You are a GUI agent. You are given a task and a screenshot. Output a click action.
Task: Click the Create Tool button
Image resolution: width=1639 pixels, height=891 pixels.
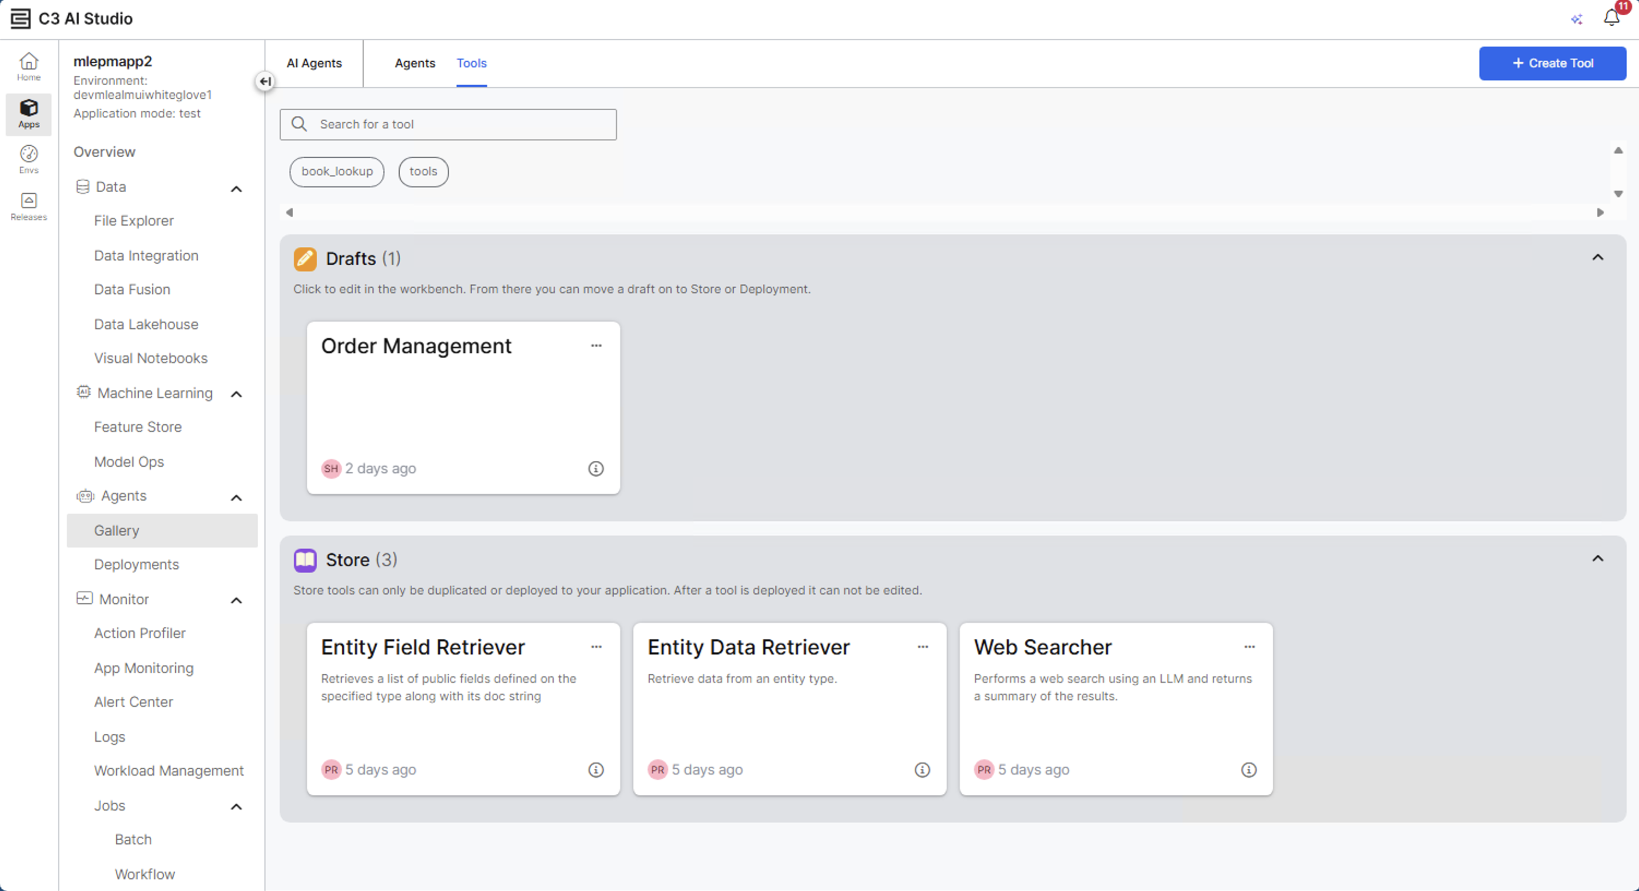tap(1552, 63)
